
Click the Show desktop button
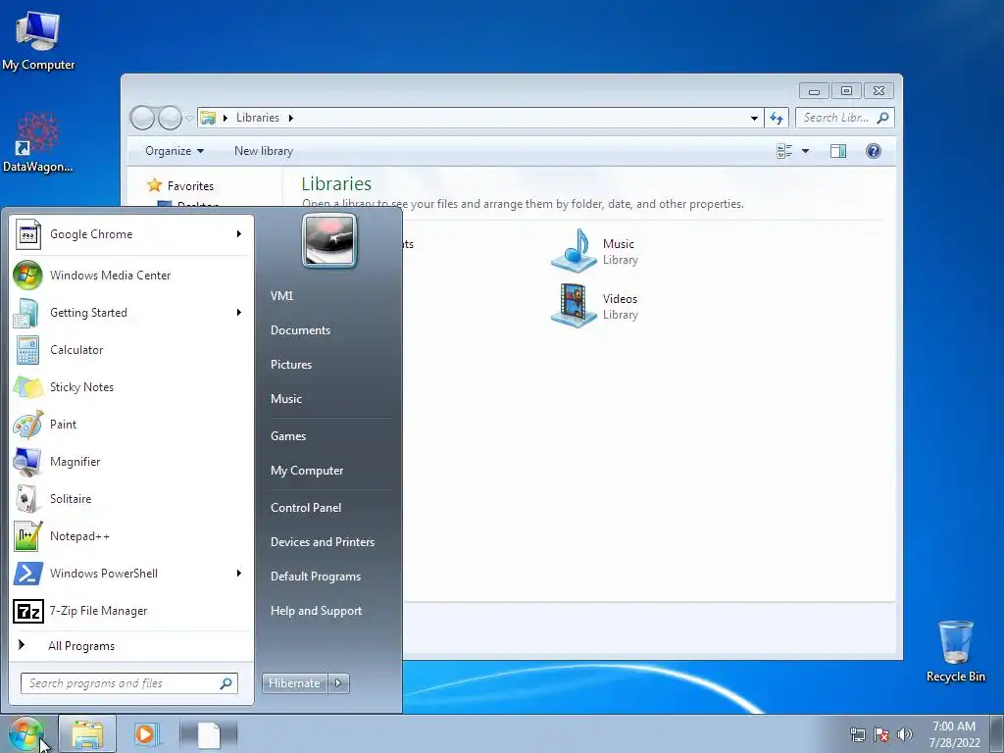point(996,733)
